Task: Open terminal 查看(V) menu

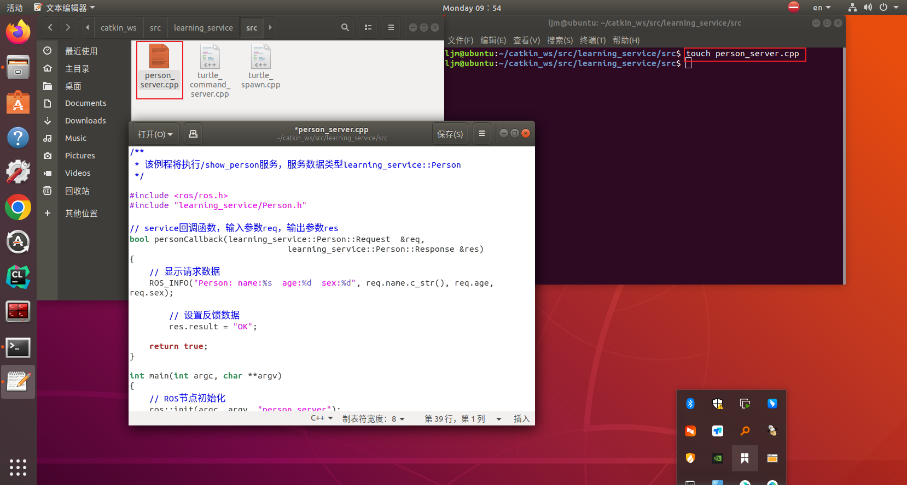Action: (x=526, y=40)
